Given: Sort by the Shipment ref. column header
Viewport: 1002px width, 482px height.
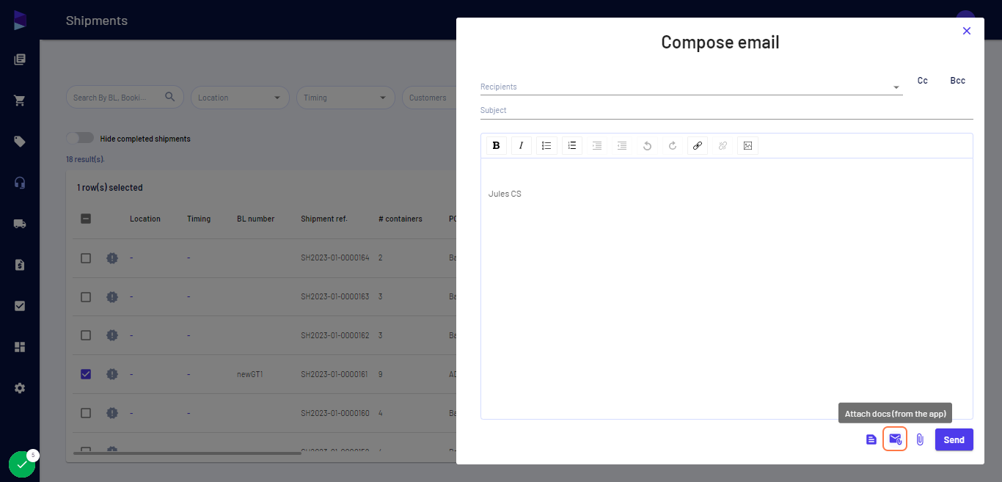Looking at the screenshot, I should coord(324,219).
